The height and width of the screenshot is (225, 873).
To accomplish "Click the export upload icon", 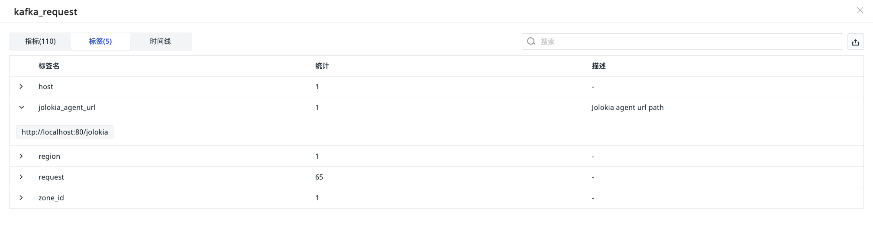I will pyautogui.click(x=855, y=42).
